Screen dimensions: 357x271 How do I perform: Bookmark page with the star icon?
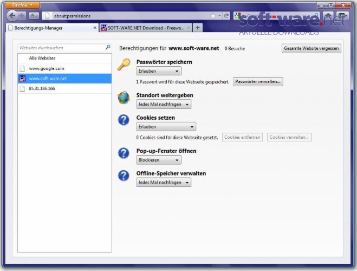tap(213, 16)
